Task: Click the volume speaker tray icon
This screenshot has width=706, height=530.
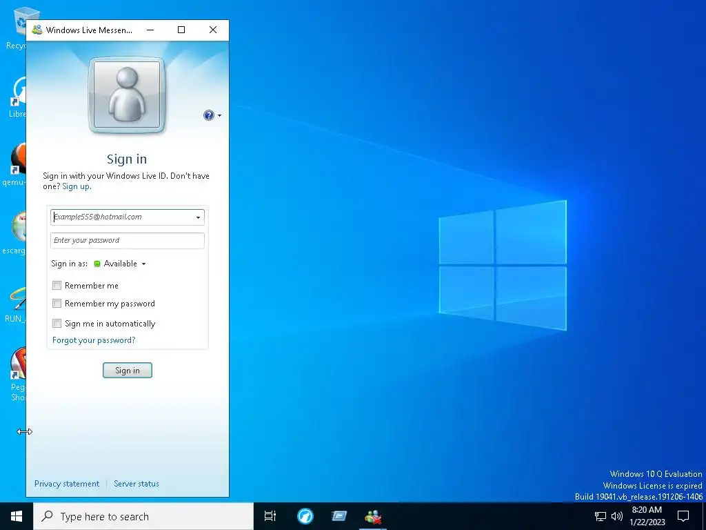Action: click(x=617, y=516)
